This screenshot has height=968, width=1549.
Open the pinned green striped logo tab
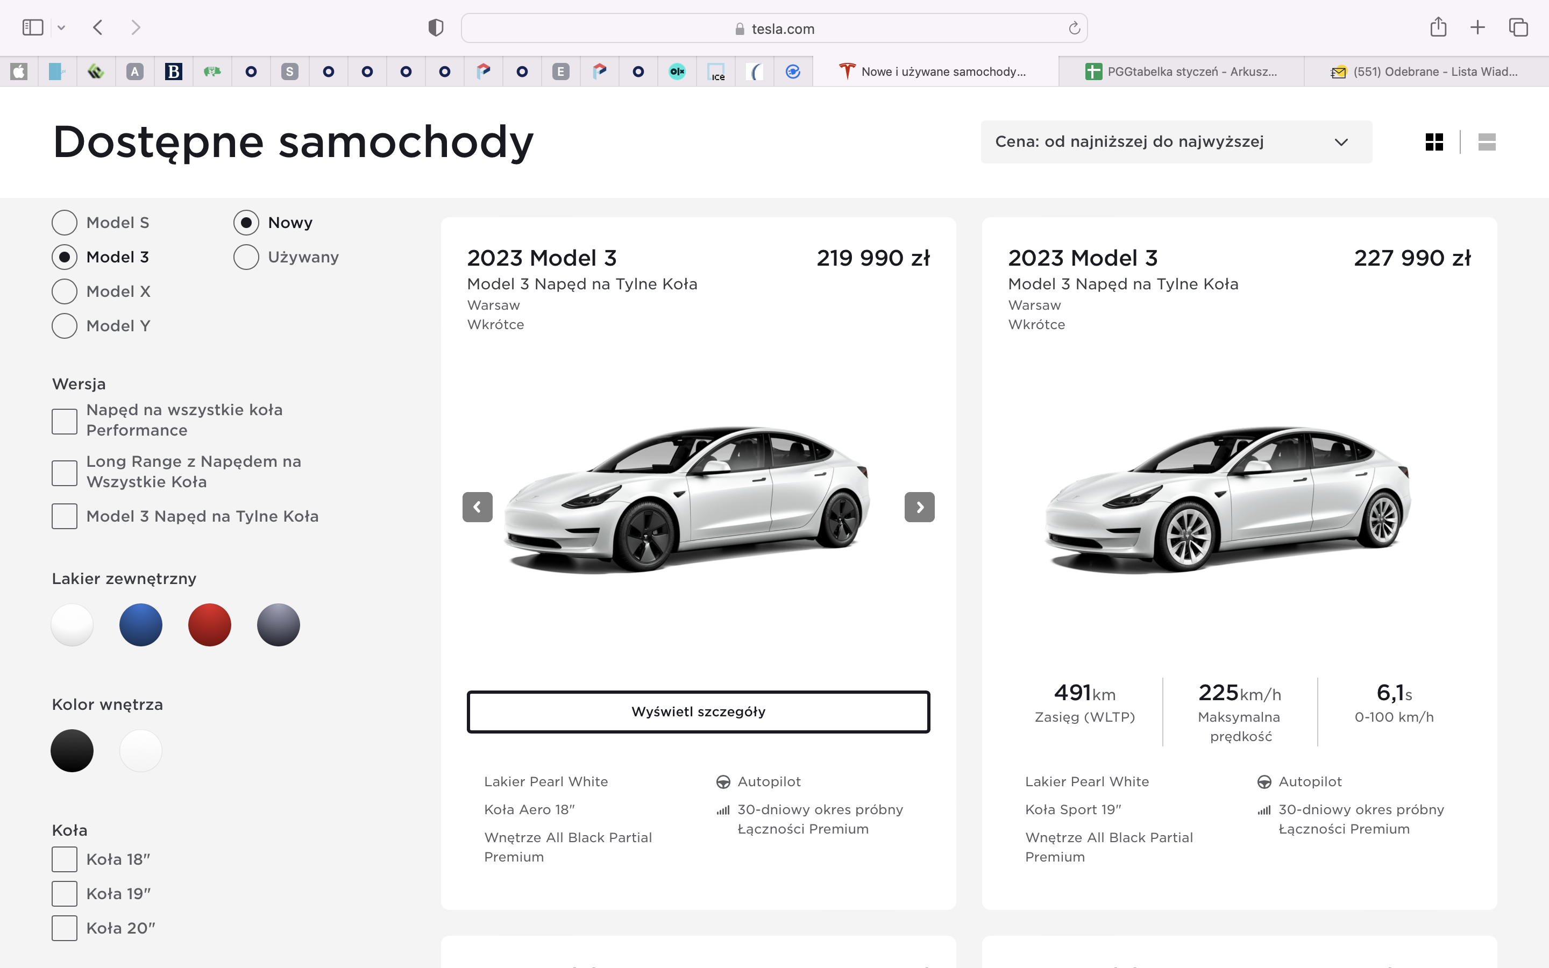tap(96, 71)
